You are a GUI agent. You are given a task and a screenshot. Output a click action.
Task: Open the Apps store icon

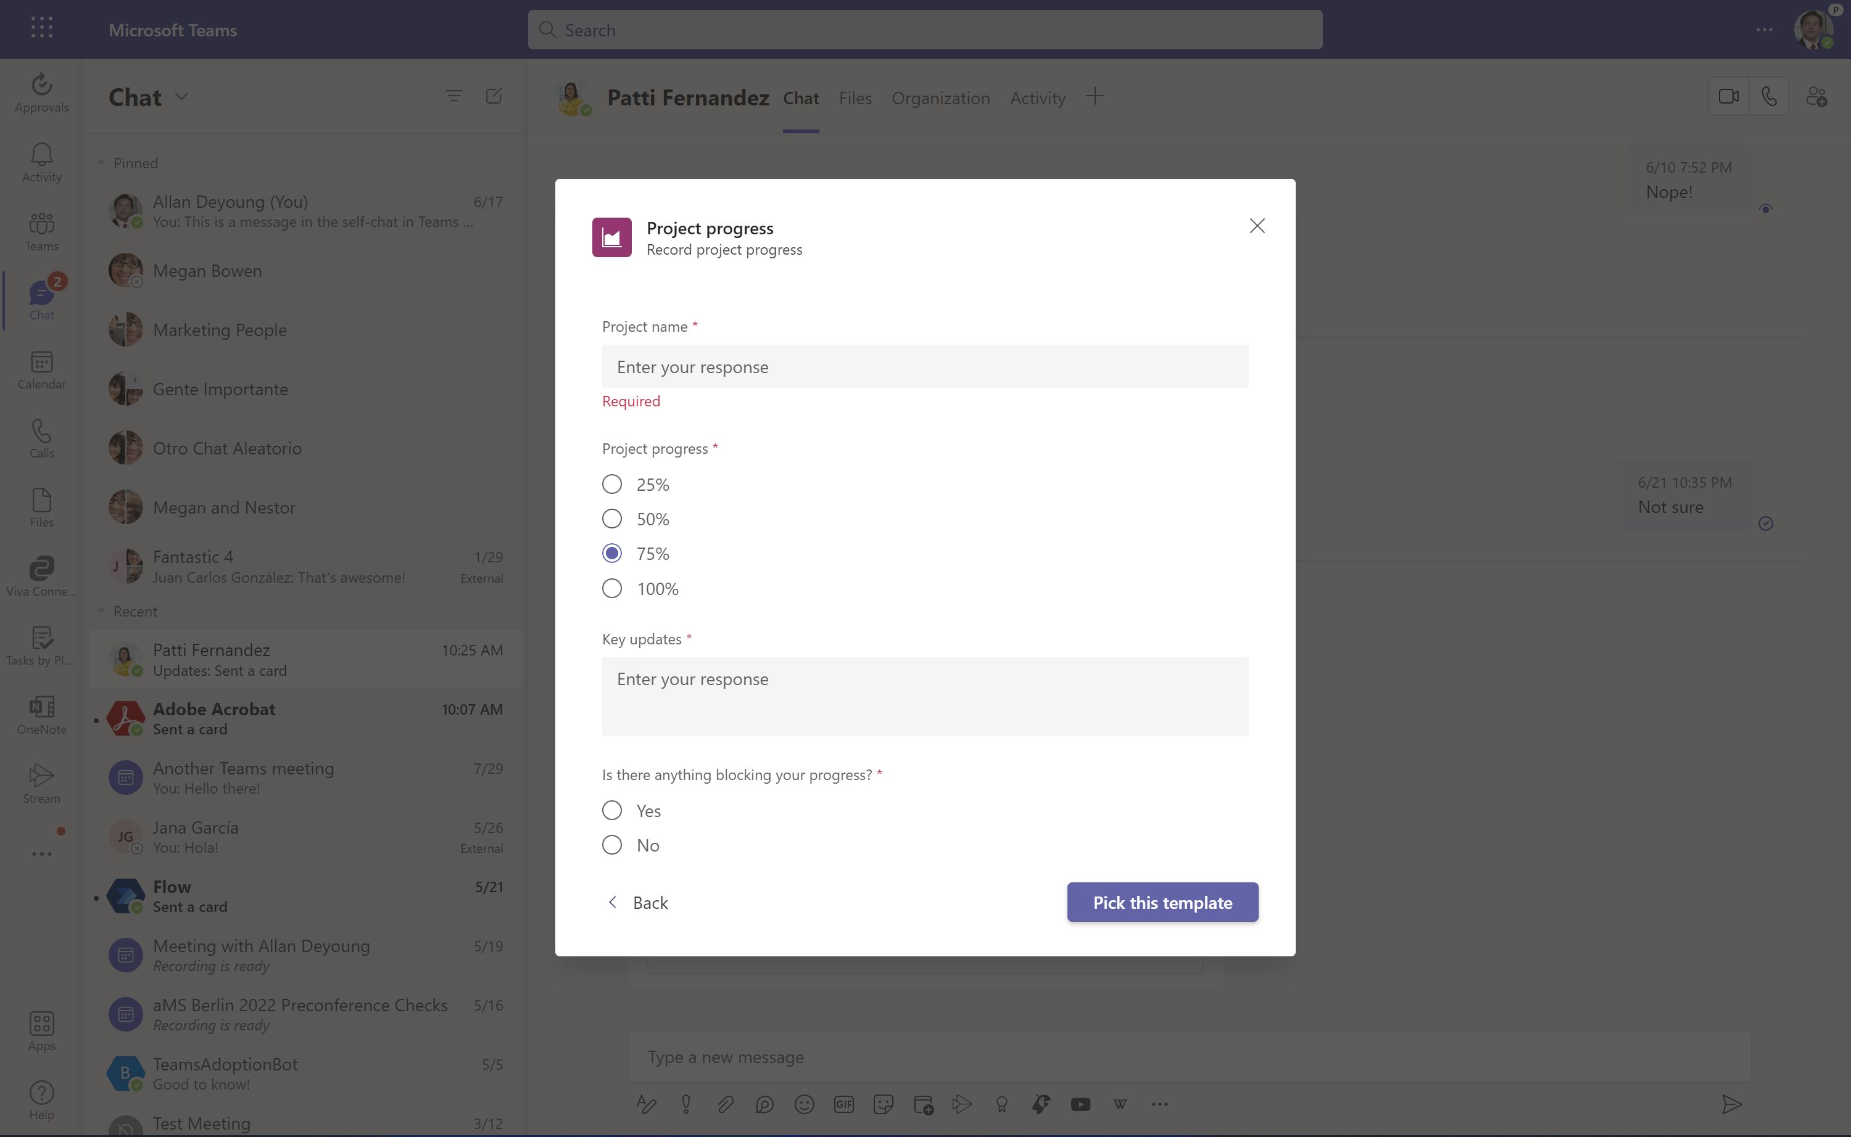tap(41, 1032)
